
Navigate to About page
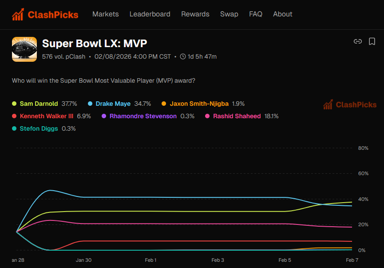pyautogui.click(x=283, y=14)
